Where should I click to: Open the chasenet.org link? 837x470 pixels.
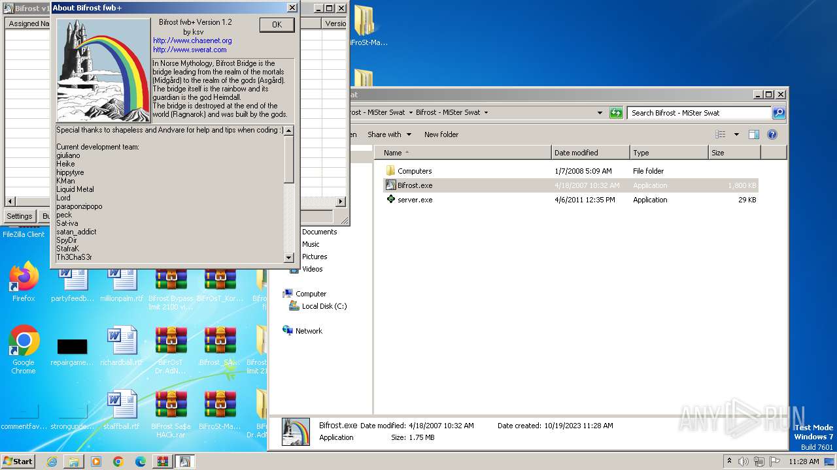point(192,40)
